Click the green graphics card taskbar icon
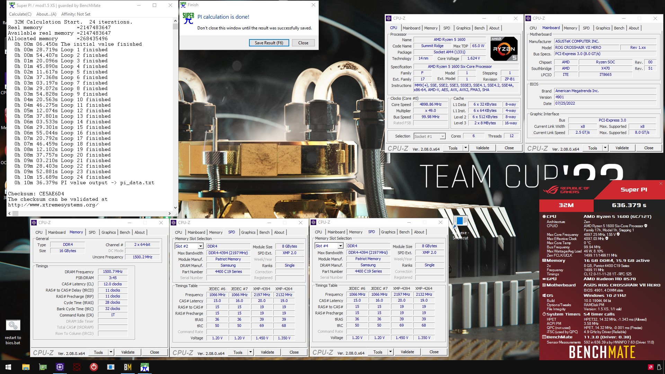Viewport: 665px width, 374px height. click(43, 367)
